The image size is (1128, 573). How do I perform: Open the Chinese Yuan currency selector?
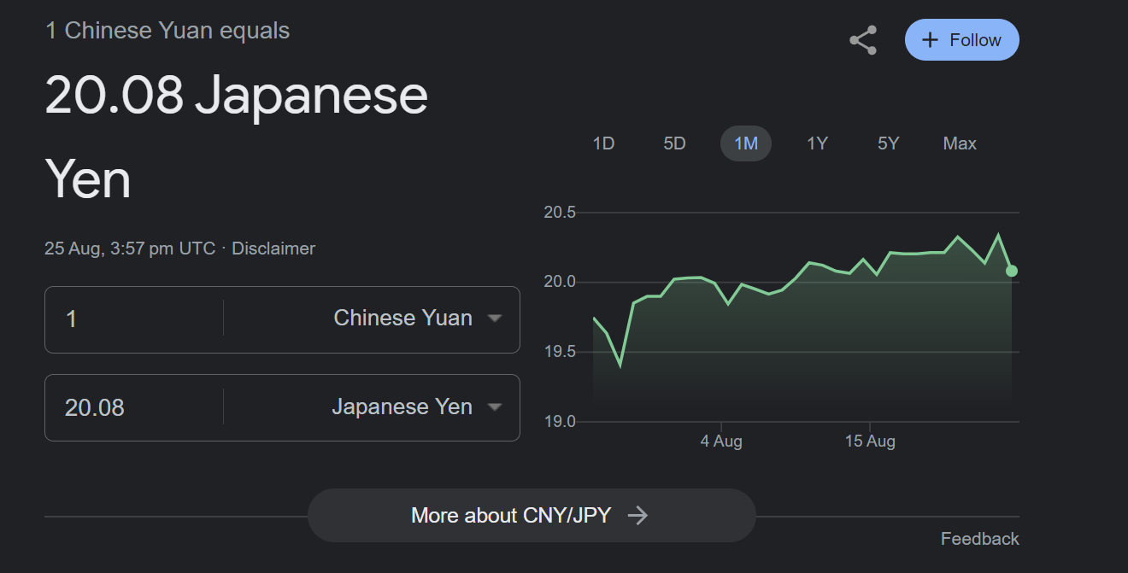[x=402, y=319]
